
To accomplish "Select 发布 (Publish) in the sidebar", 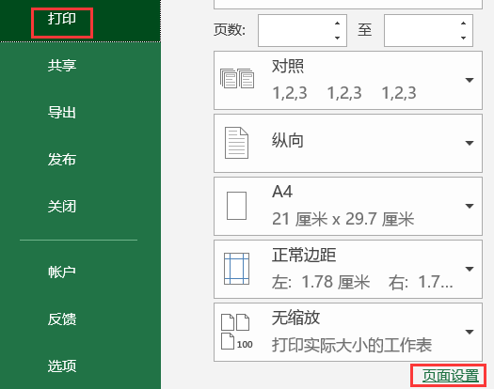I will point(62,159).
